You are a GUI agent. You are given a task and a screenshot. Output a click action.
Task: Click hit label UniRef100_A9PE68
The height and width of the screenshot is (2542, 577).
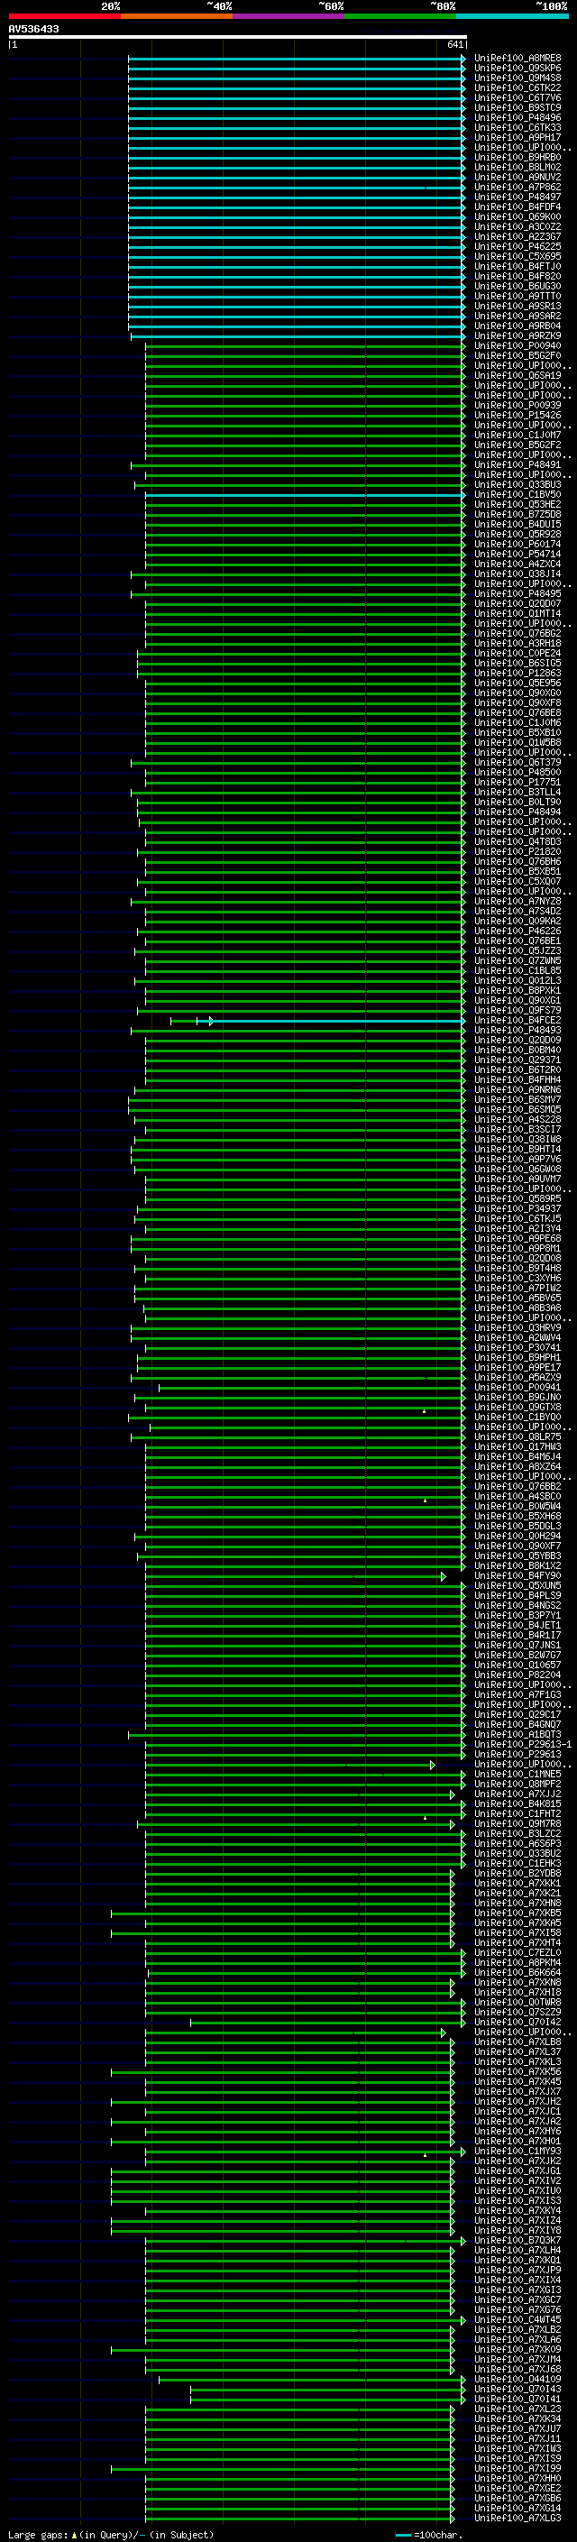(x=517, y=1238)
